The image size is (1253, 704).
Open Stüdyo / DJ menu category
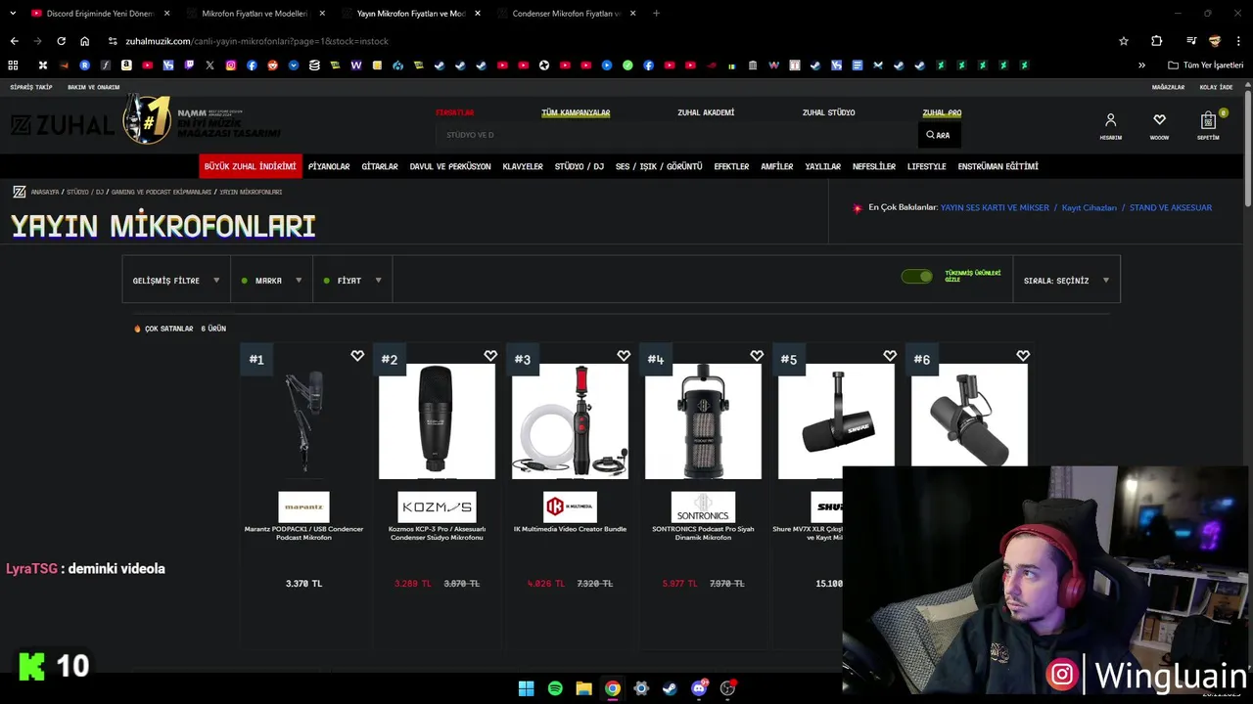point(580,166)
